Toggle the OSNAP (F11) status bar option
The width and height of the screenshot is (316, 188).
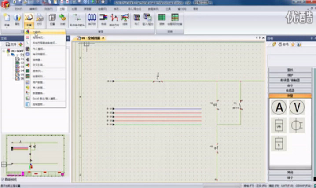(304, 186)
